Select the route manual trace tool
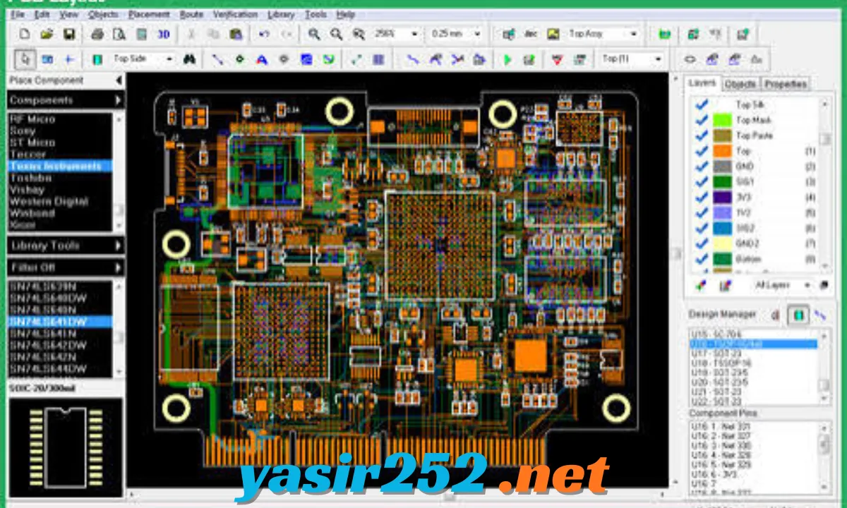Screen dimensions: 847x508 pos(414,60)
